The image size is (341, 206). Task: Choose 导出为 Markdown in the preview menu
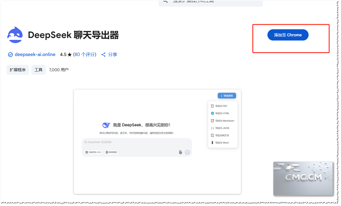pyautogui.click(x=223, y=121)
